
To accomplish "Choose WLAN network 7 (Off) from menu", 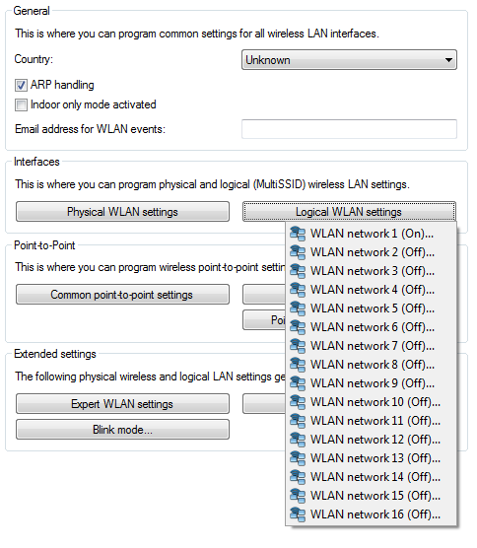I will tap(372, 346).
